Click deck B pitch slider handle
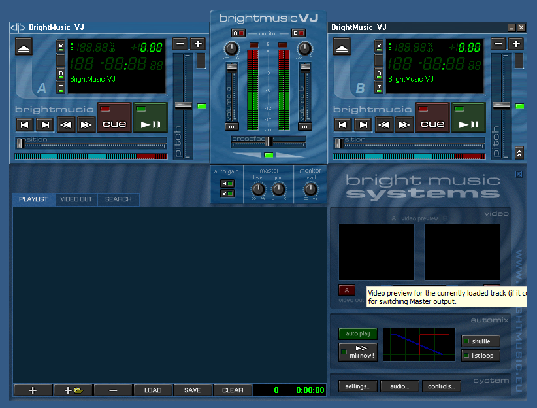The image size is (537, 408). coord(501,106)
